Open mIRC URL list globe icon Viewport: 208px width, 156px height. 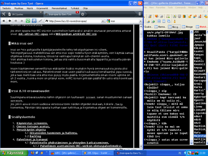[x=153, y=21]
